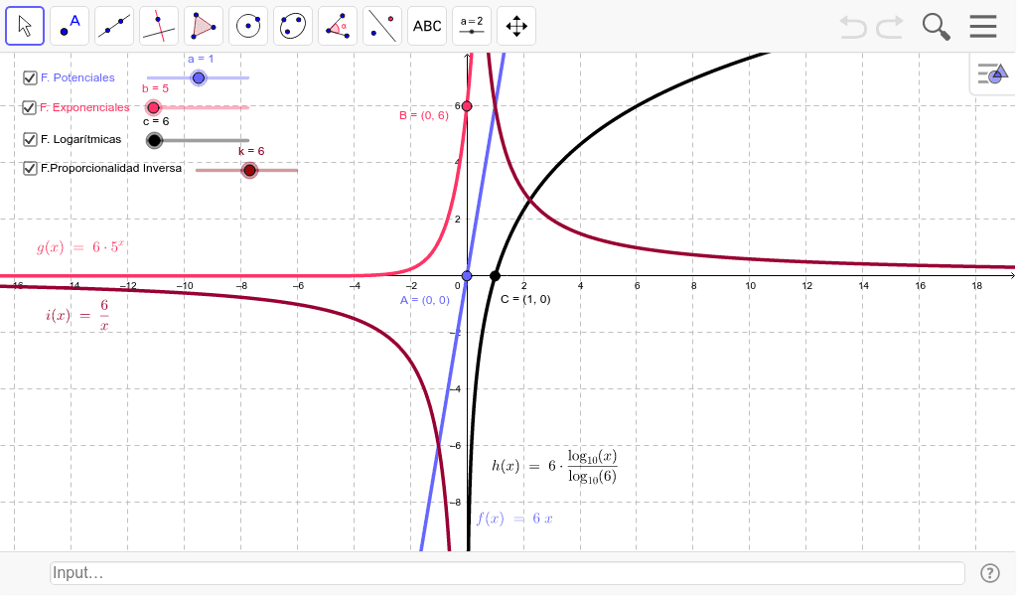The image size is (1017, 596).
Task: Select point A at the origin
Action: tap(467, 276)
